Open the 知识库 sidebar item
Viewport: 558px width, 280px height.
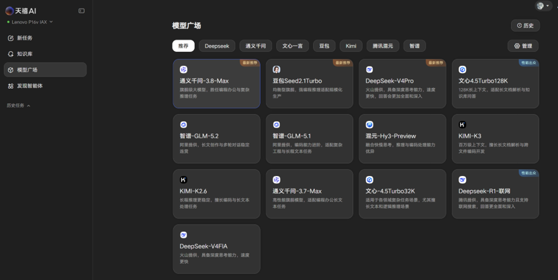[45, 54]
